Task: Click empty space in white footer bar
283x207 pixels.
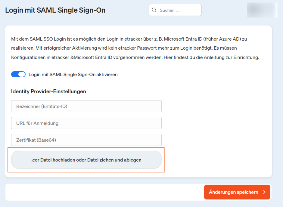Action: click(x=102, y=192)
